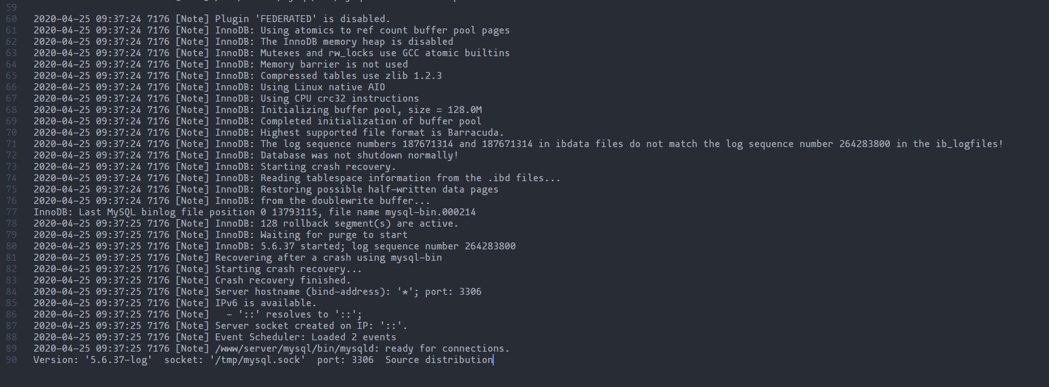Image resolution: width=1049 pixels, height=387 pixels.
Task: Click the '128.0M' buffer pool size
Action: (464, 110)
